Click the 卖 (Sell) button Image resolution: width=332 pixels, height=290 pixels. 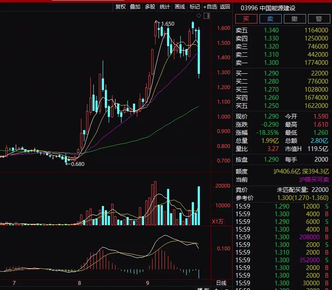click(270, 19)
